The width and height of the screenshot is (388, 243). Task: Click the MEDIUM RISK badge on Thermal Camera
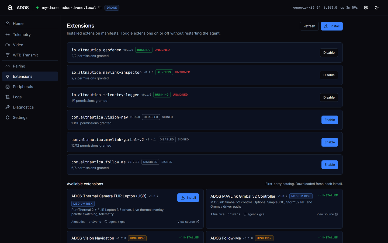(83, 204)
